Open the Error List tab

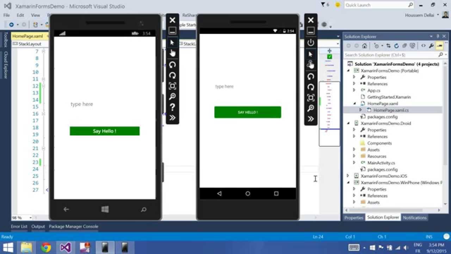[x=19, y=226]
